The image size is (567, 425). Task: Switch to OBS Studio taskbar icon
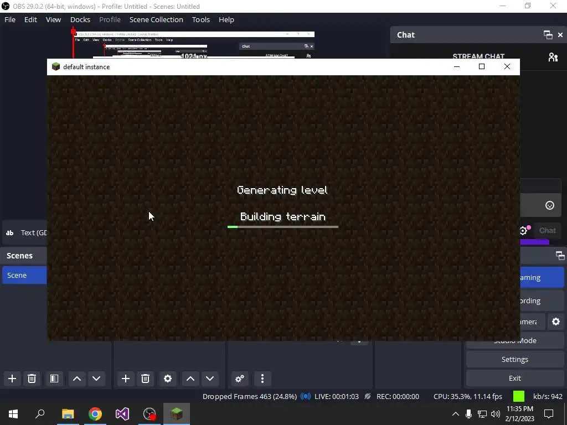[150, 414]
